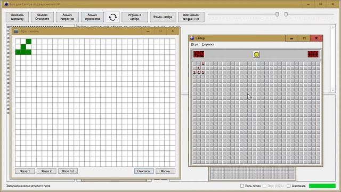Click the leftmost flag in third minefield row

tap(194, 73)
